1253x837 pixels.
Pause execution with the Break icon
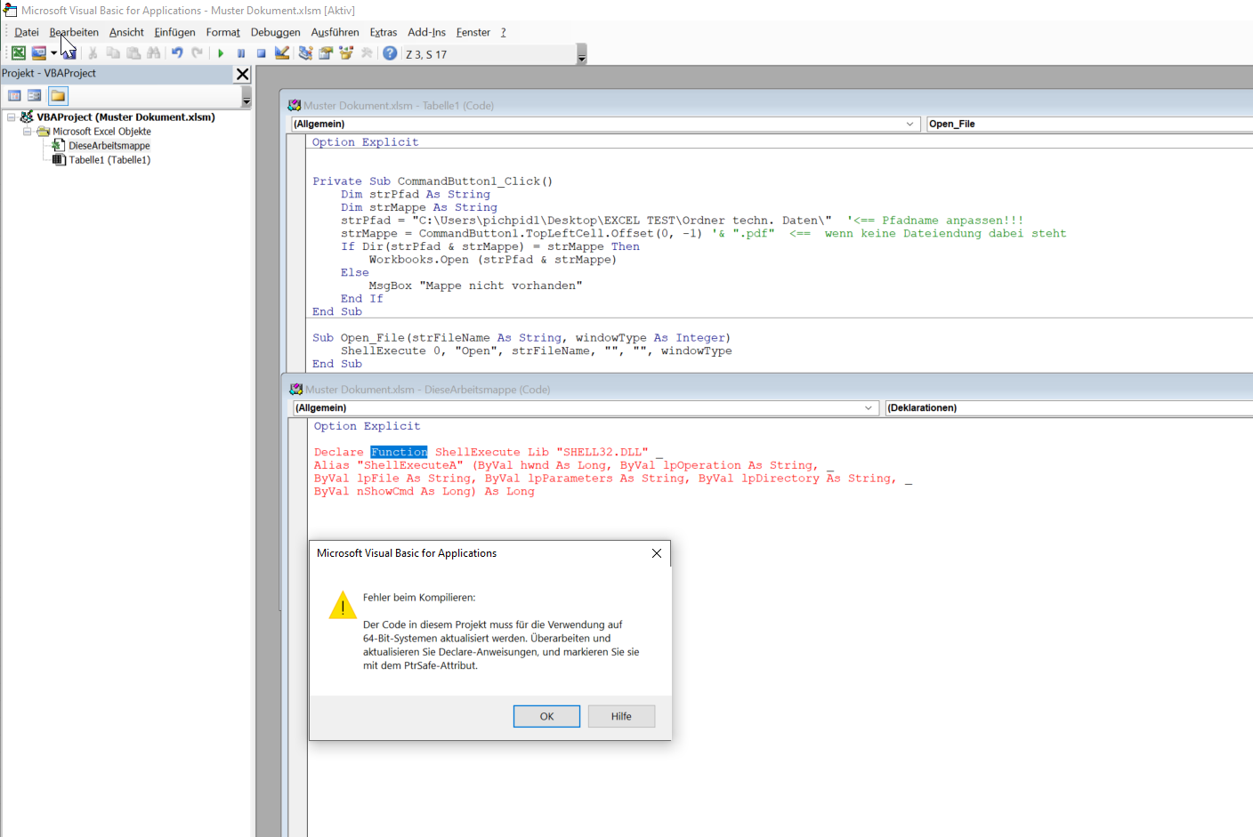tap(241, 53)
